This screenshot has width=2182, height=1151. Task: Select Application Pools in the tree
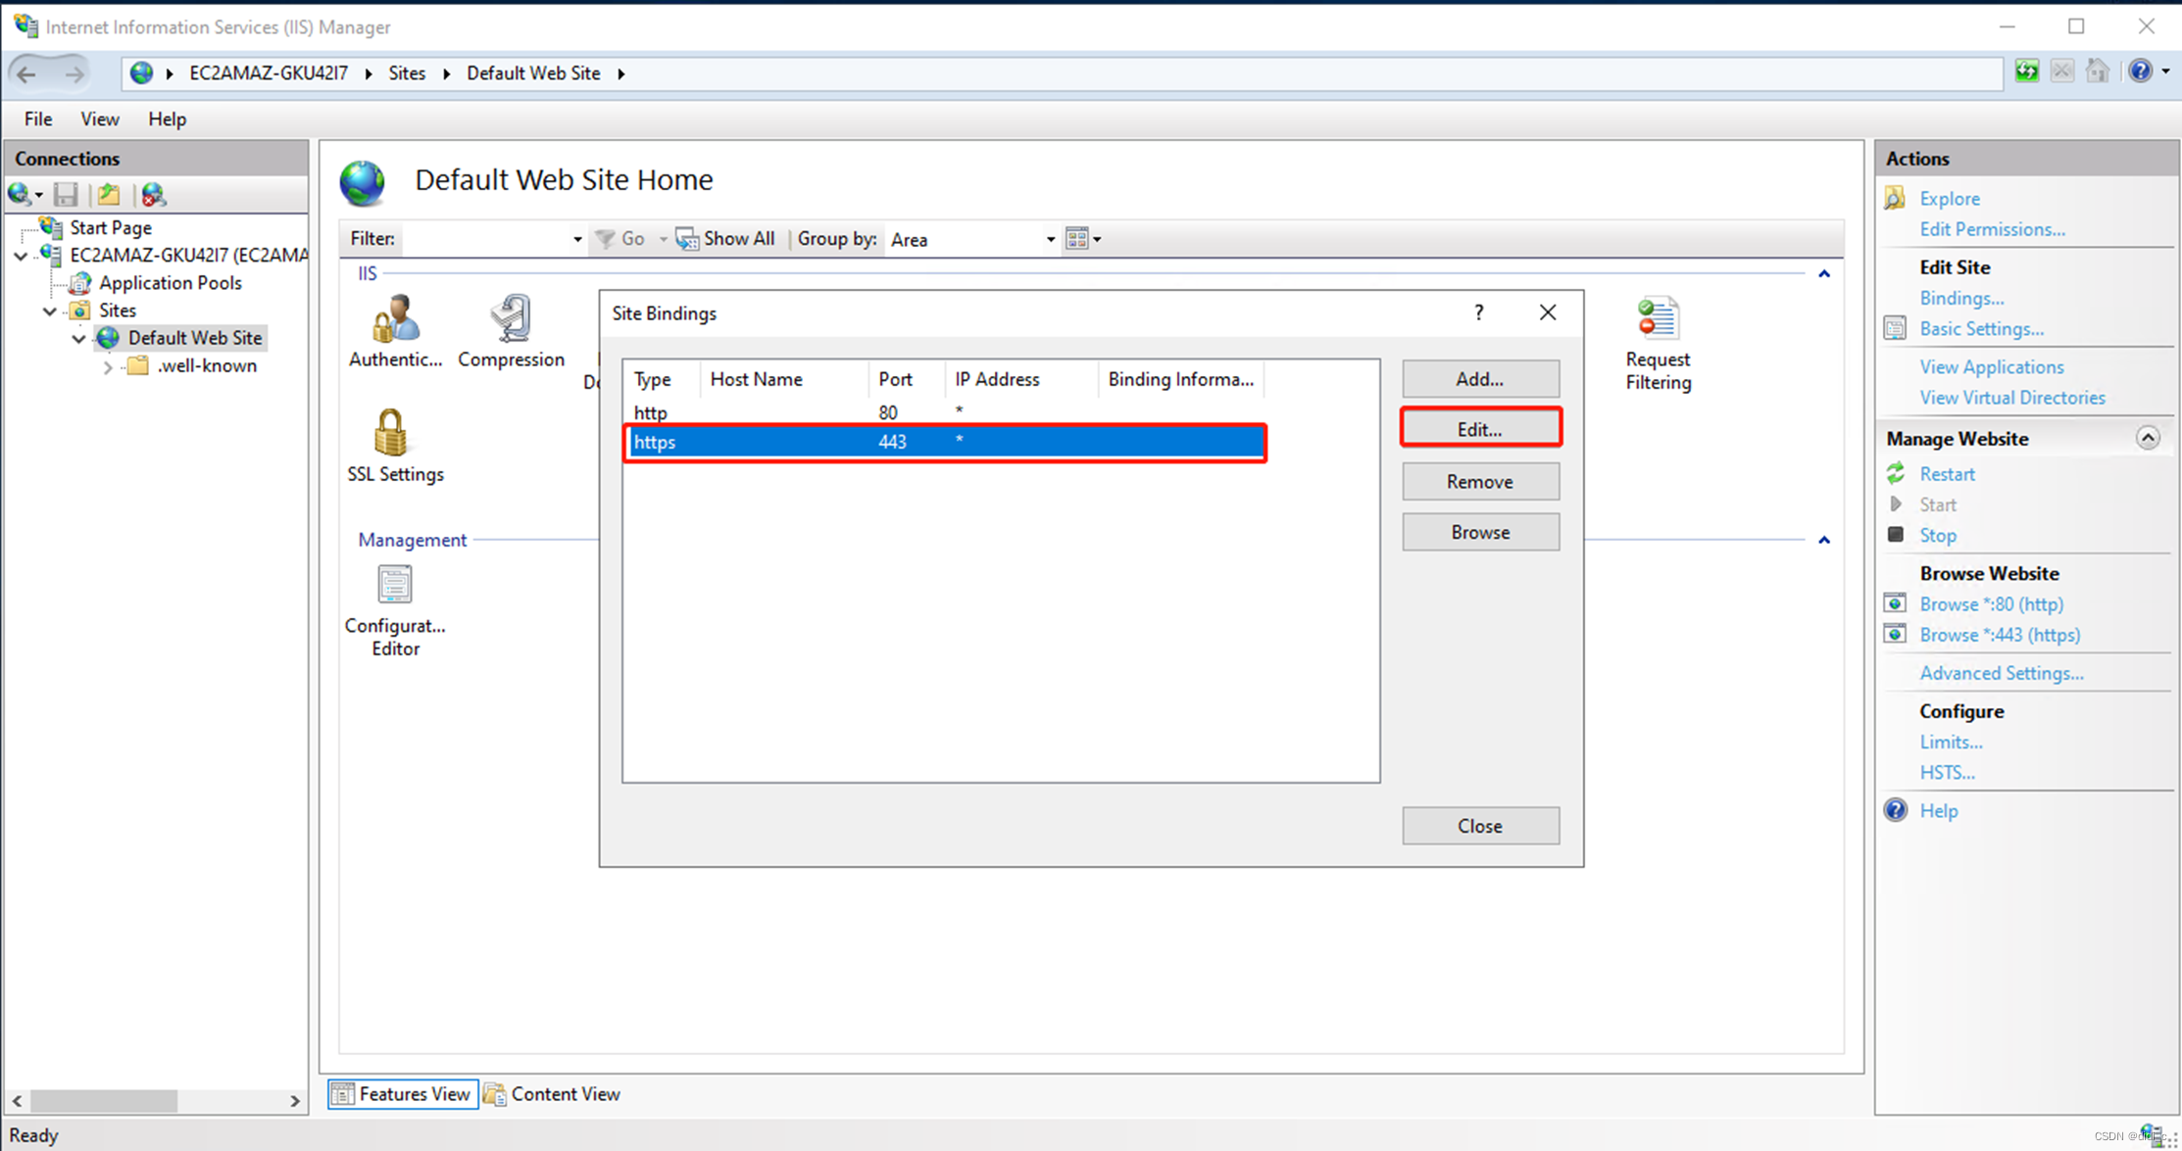pos(170,283)
